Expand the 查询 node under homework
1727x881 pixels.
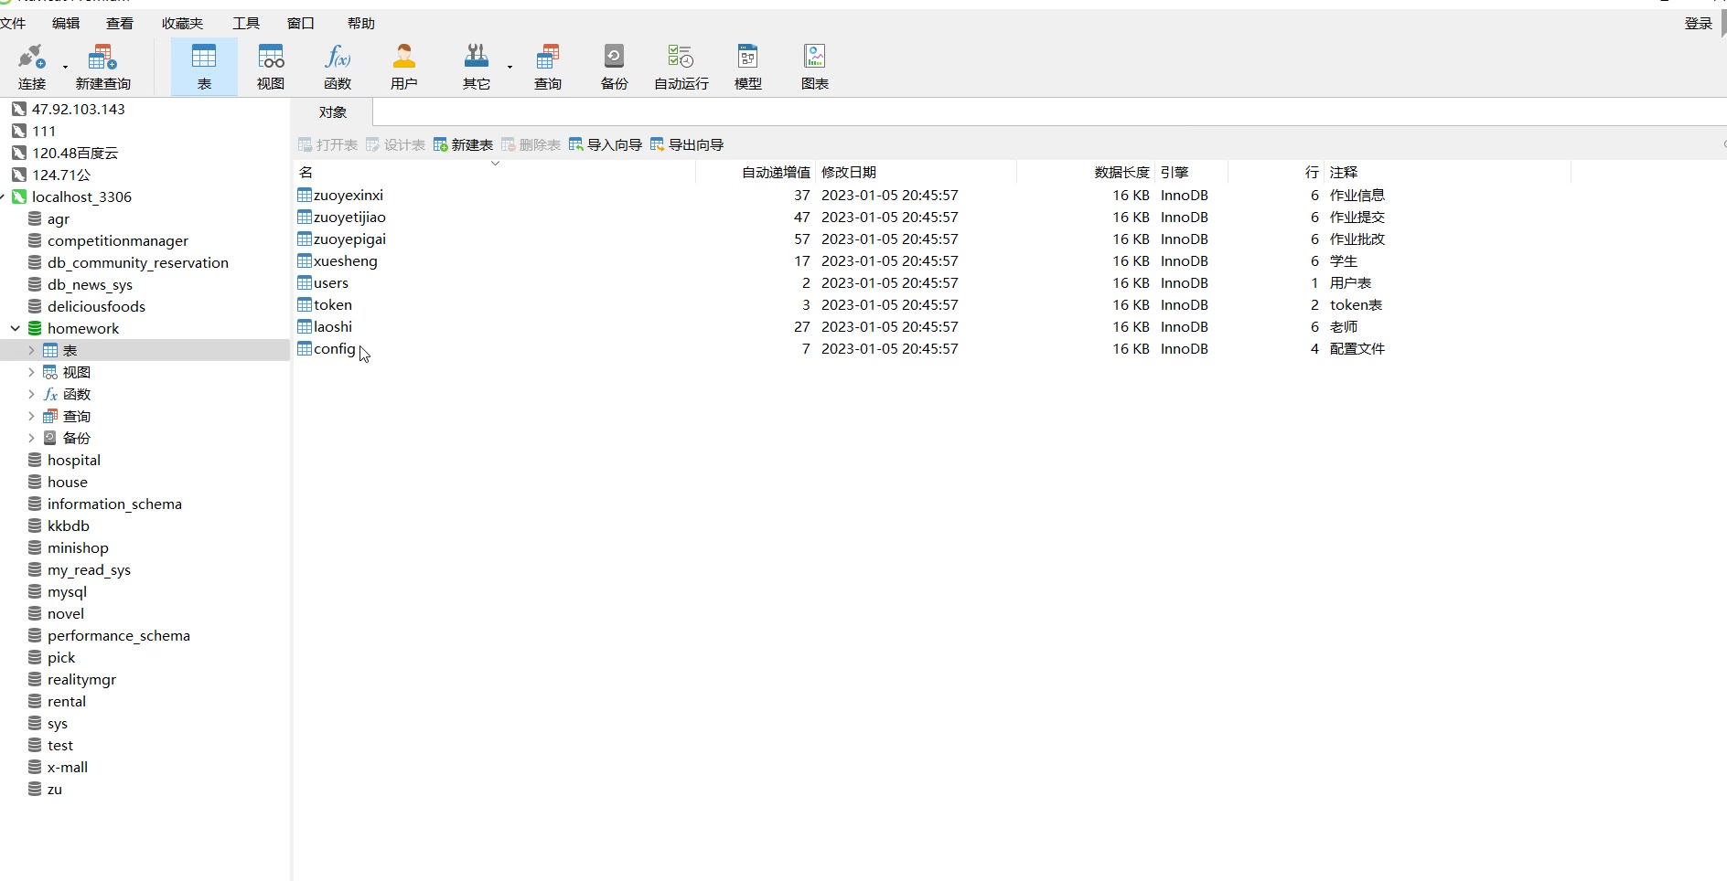click(31, 416)
